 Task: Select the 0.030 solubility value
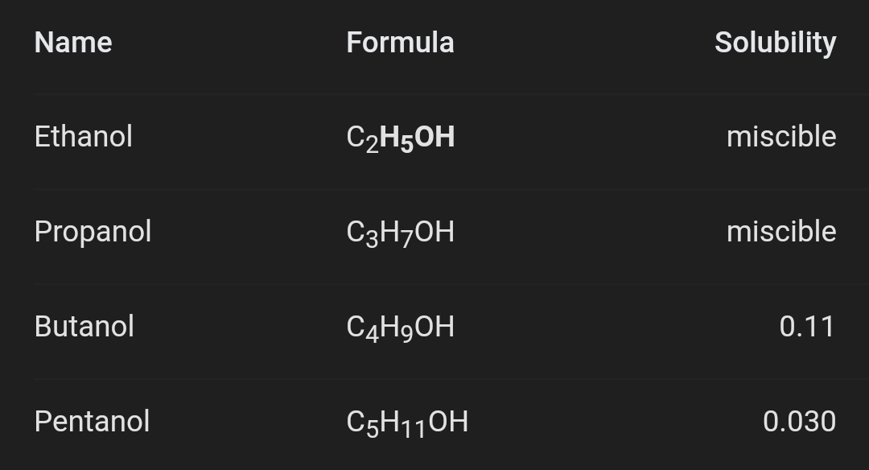click(x=799, y=422)
